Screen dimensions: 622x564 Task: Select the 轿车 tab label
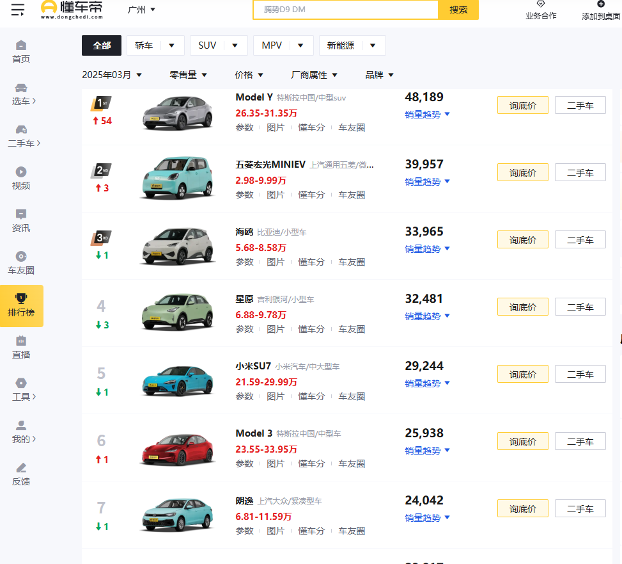point(144,45)
